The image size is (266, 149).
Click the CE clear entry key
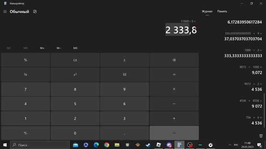(x=75, y=60)
